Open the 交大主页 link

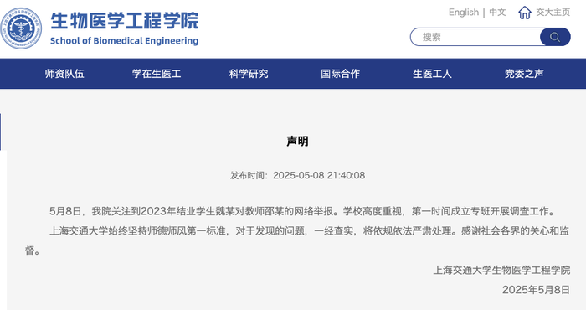(x=553, y=13)
